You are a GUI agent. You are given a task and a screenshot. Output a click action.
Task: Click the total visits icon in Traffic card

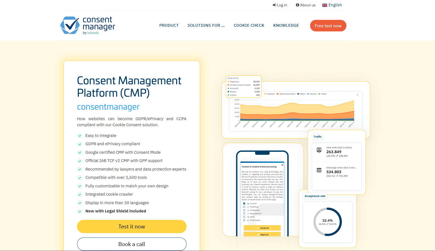(x=319, y=150)
